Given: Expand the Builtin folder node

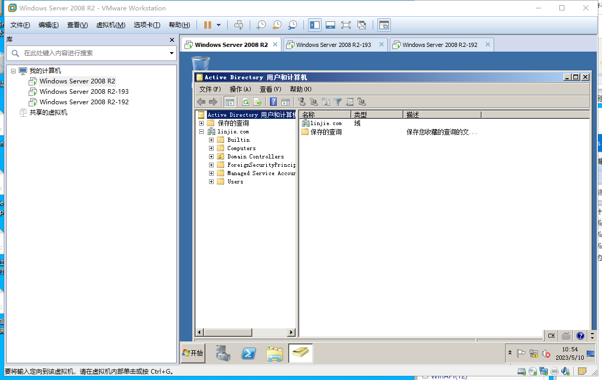Looking at the screenshot, I should (x=211, y=140).
